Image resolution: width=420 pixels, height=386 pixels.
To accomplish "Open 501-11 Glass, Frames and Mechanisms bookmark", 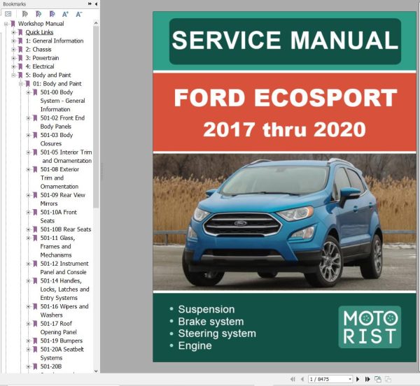I will click(x=57, y=246).
